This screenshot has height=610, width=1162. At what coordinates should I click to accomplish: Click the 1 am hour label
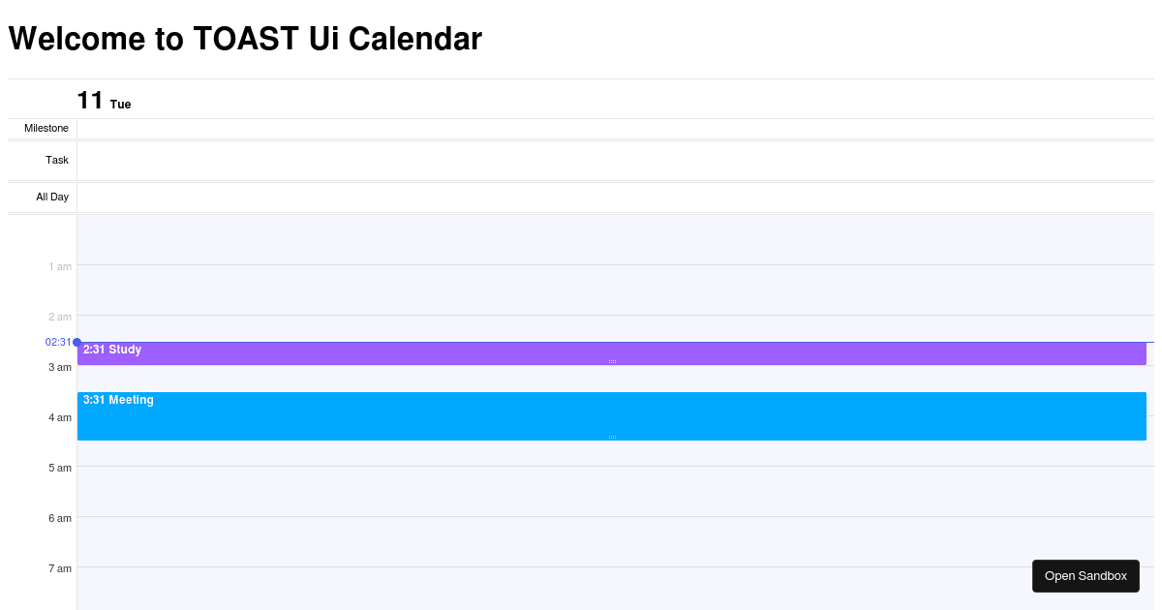click(60, 266)
